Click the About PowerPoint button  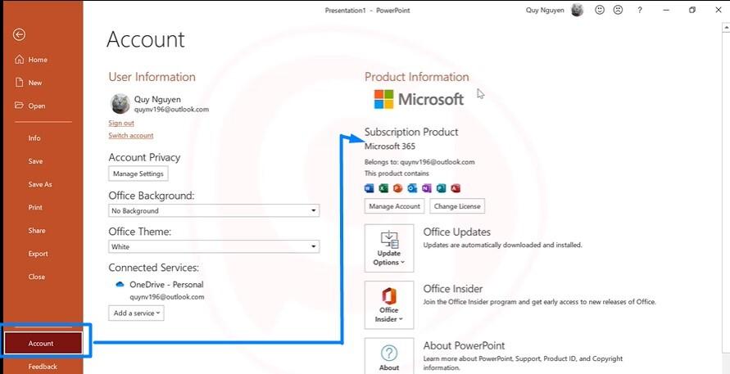click(389, 356)
